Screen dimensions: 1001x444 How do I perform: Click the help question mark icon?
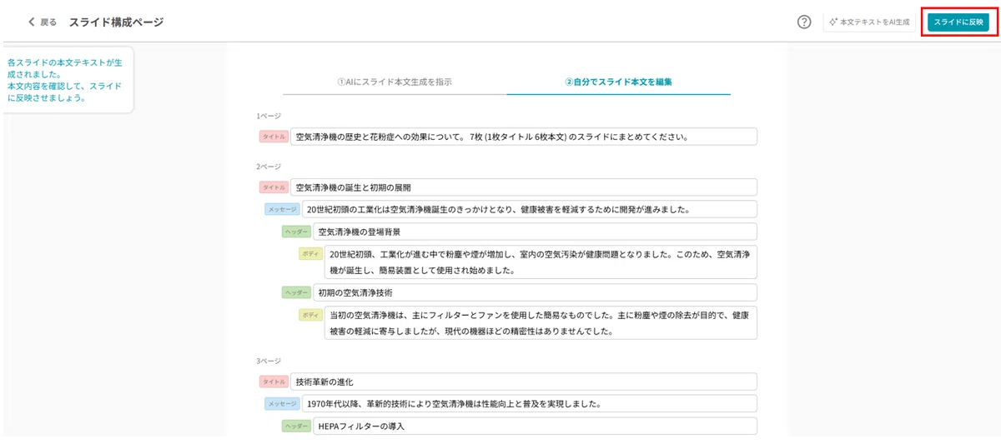click(x=804, y=22)
